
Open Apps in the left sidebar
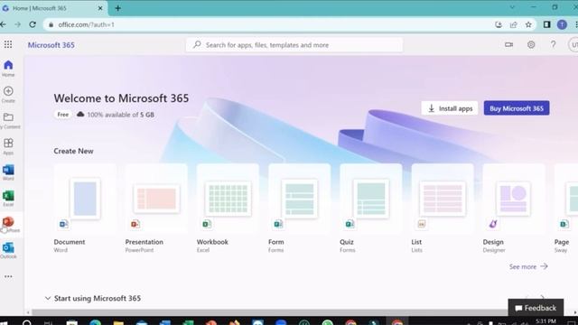pyautogui.click(x=8, y=146)
